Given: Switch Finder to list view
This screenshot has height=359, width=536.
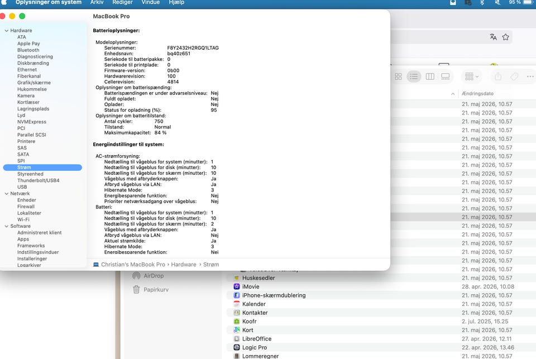Looking at the screenshot, I should coord(414,76).
